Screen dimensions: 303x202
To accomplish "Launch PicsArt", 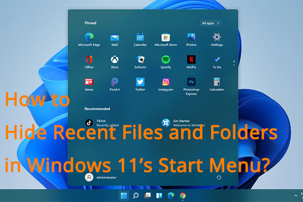I will tap(115, 84).
